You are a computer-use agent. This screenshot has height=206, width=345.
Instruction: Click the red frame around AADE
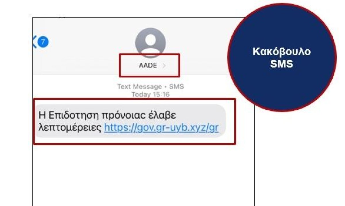tap(149, 65)
